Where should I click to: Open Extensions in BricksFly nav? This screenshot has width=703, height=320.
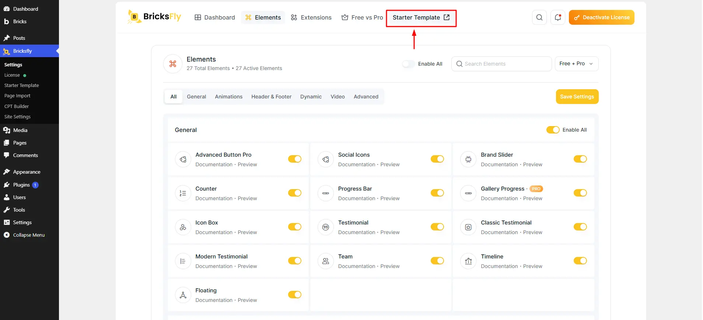[x=311, y=17]
